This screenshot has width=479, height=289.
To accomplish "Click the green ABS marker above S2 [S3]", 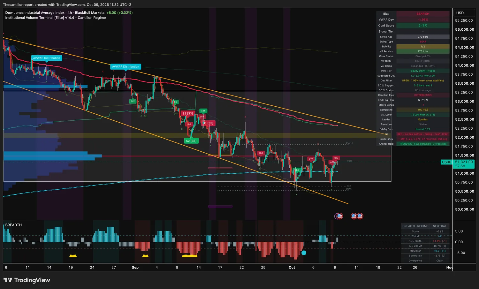I will click(x=203, y=111).
